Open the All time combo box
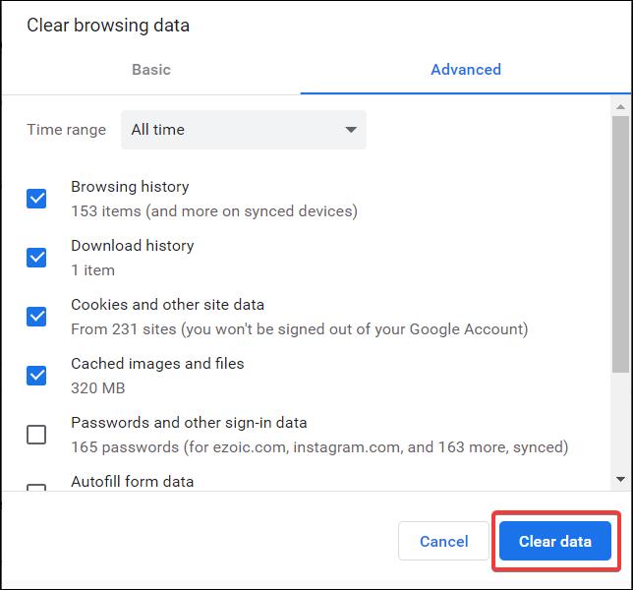This screenshot has height=590, width=633. 244,130
